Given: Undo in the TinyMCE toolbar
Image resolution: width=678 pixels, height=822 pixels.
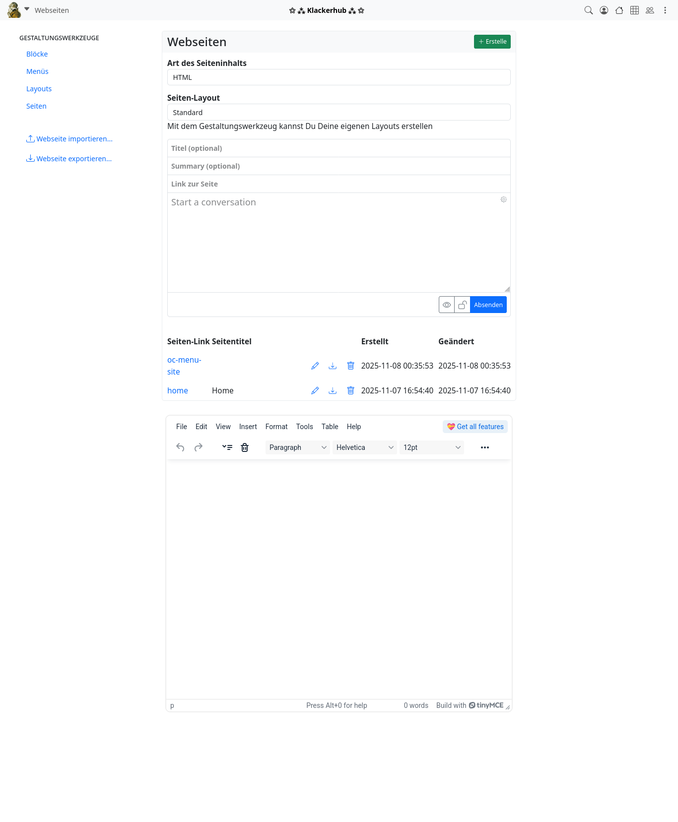Looking at the screenshot, I should point(180,447).
